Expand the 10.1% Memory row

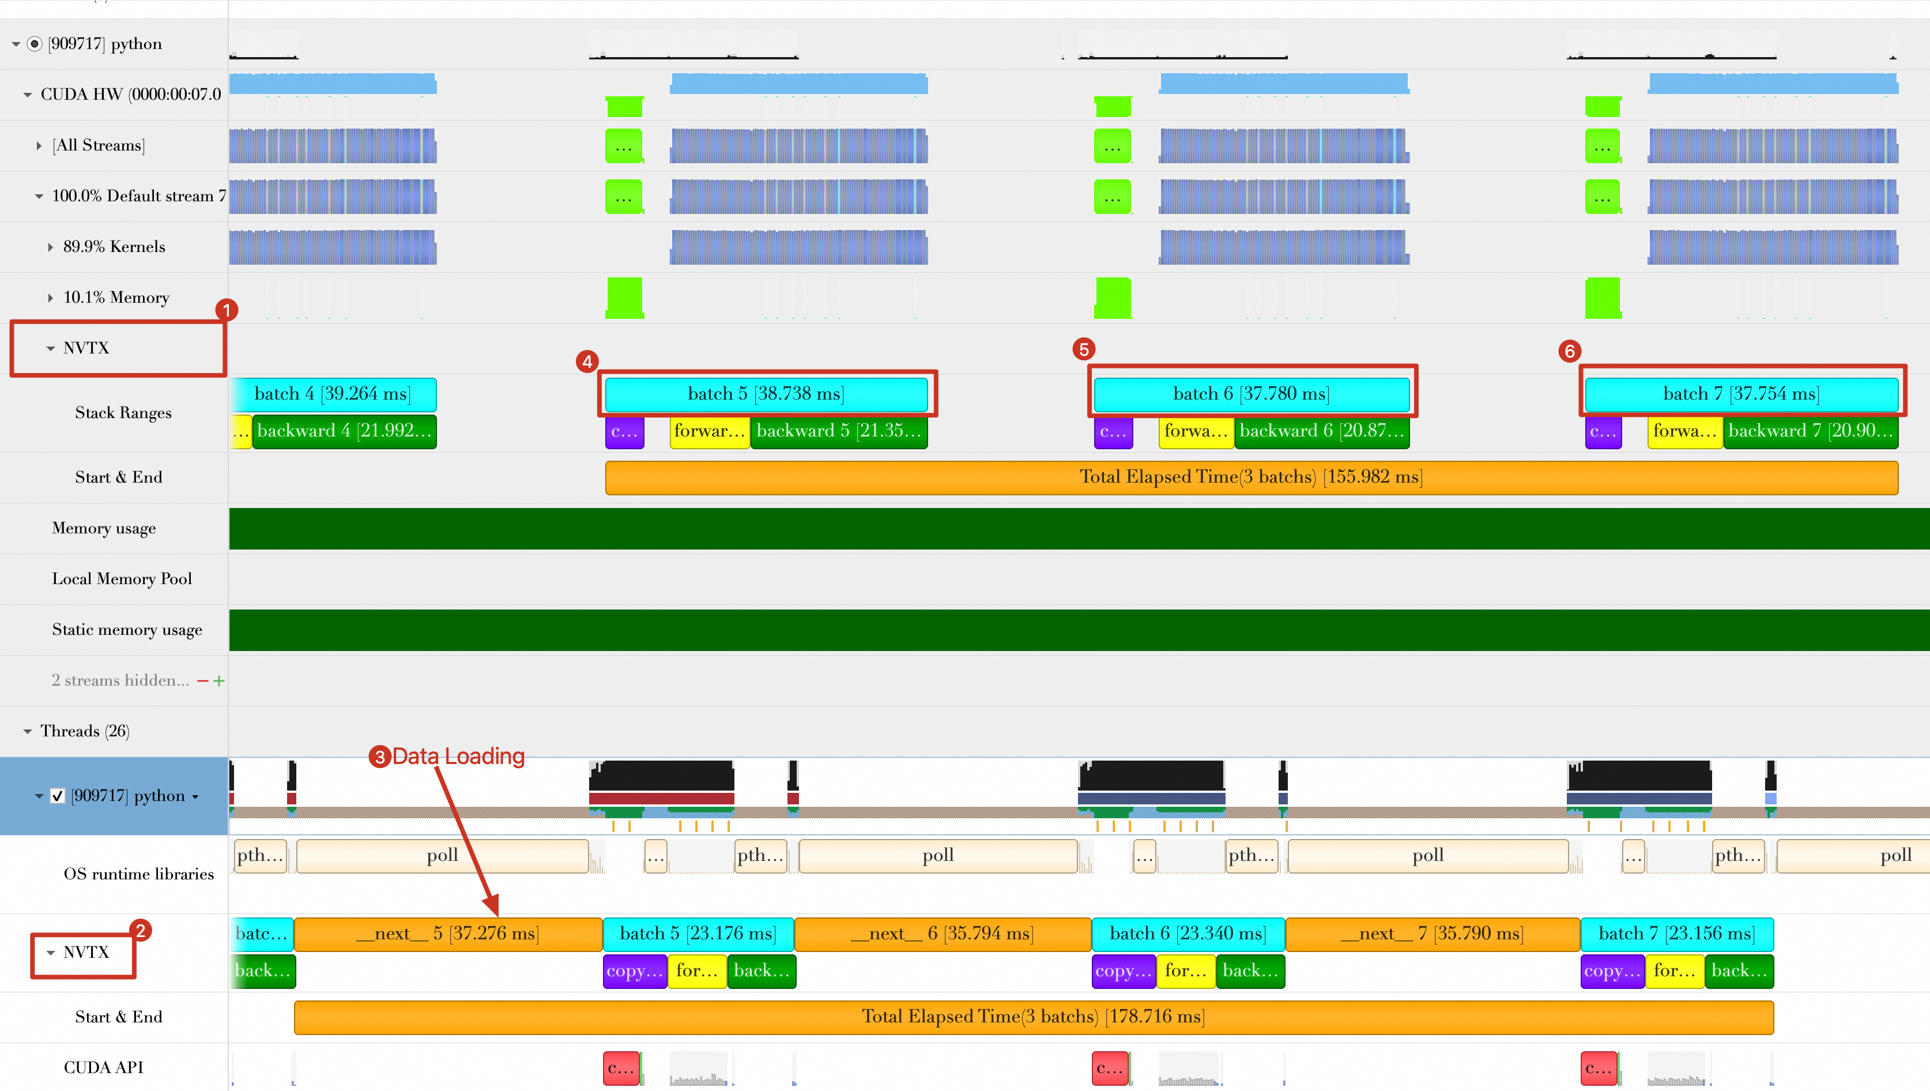pos(50,298)
